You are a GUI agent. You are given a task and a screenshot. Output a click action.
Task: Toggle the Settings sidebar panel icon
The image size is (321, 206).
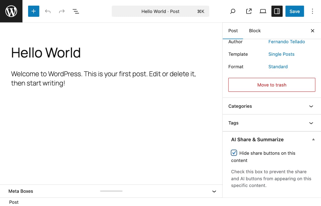point(277,11)
